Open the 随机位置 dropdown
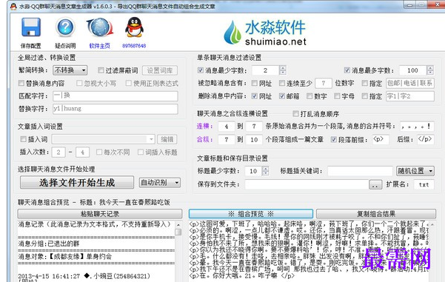 click(x=415, y=171)
